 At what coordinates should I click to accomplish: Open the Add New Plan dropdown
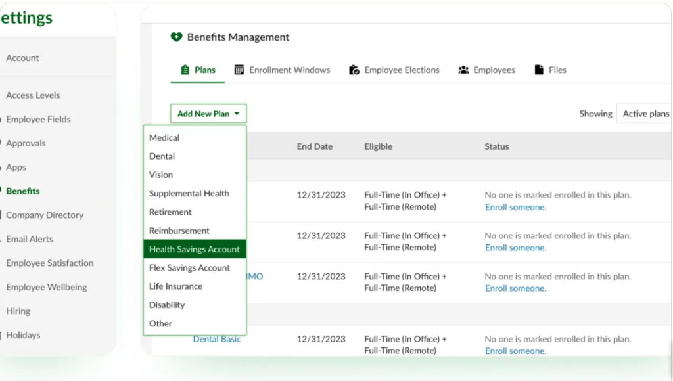point(208,114)
